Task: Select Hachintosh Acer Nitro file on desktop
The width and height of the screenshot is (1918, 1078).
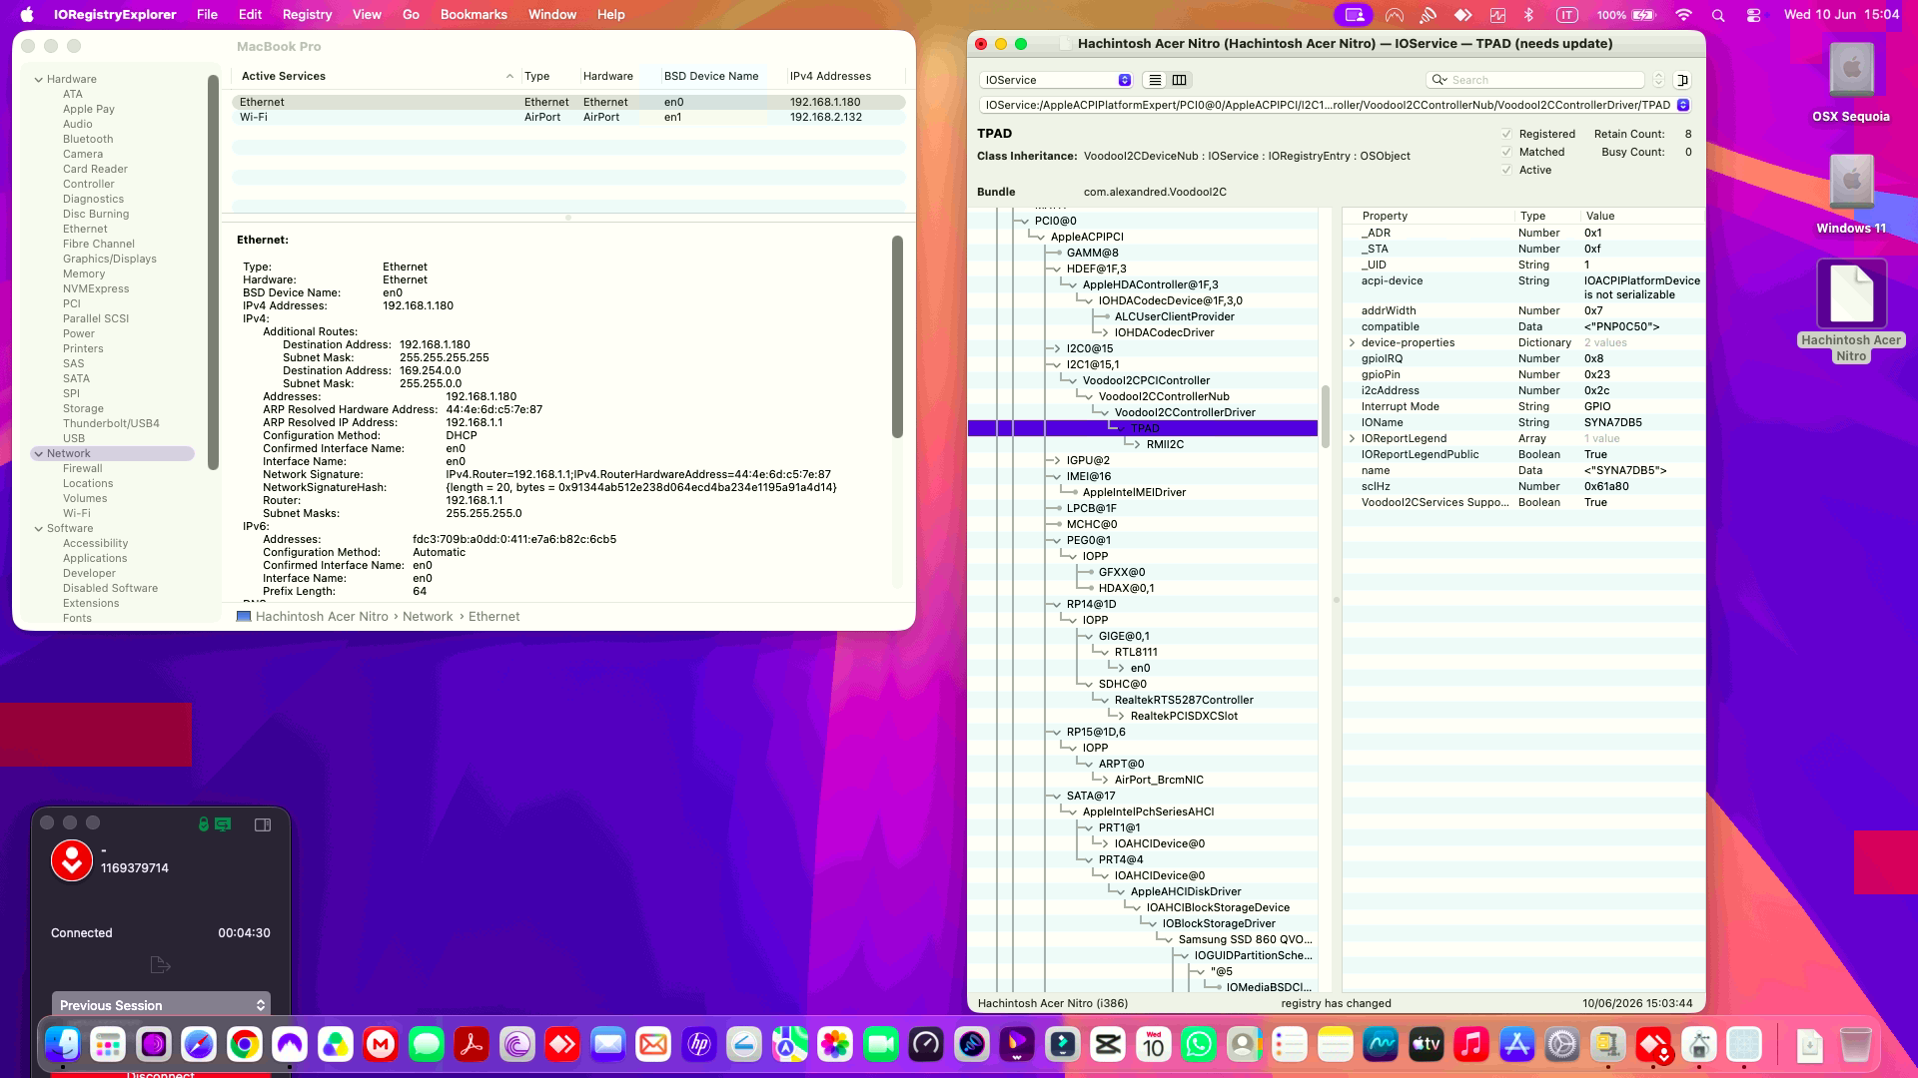Action: tap(1851, 293)
